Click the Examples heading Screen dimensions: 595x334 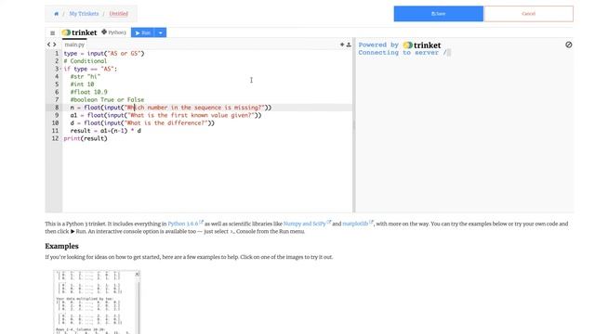[x=62, y=246]
